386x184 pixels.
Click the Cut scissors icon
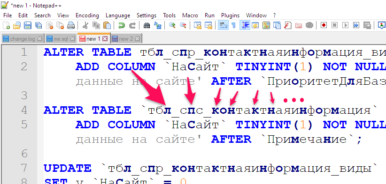click(x=85, y=25)
